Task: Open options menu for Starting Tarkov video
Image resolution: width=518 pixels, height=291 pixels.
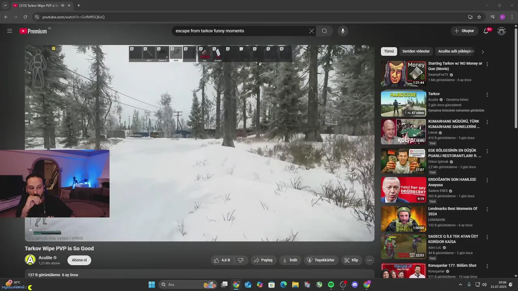Action: click(487, 64)
